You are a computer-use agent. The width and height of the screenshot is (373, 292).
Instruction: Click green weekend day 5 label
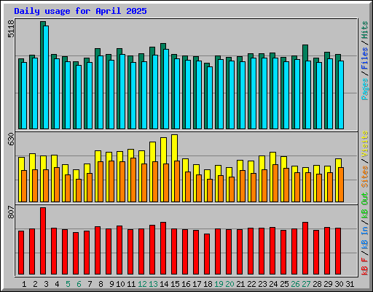coord(68,284)
